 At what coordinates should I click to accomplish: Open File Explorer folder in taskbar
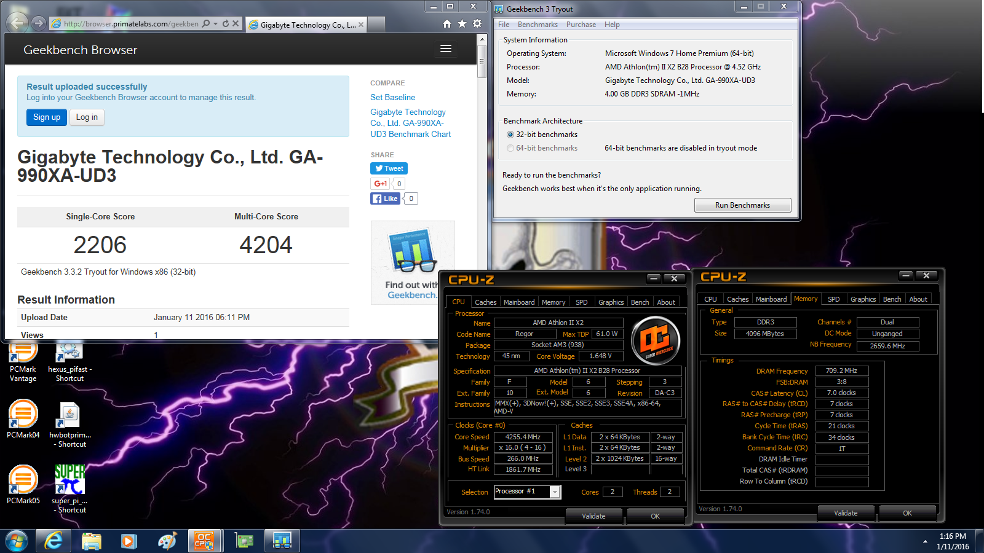(x=92, y=541)
